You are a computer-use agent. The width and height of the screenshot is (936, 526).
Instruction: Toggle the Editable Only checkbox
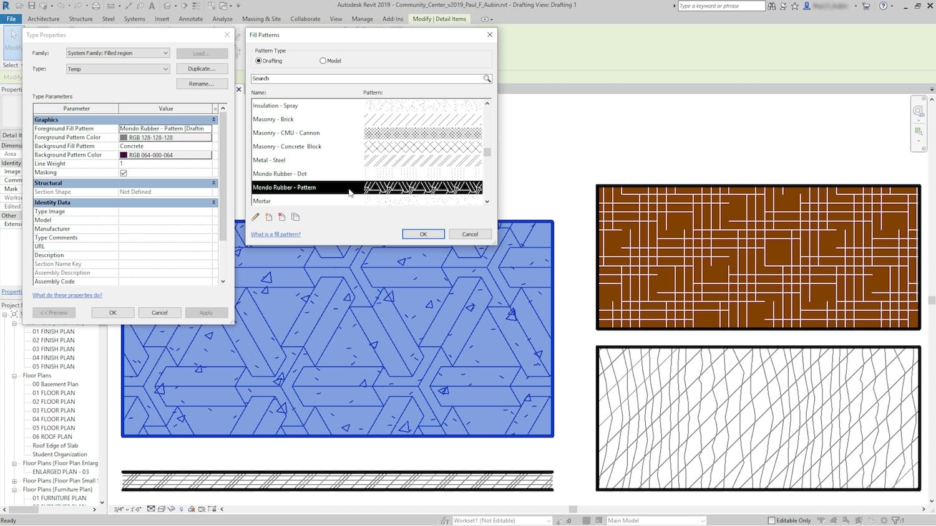(x=771, y=520)
